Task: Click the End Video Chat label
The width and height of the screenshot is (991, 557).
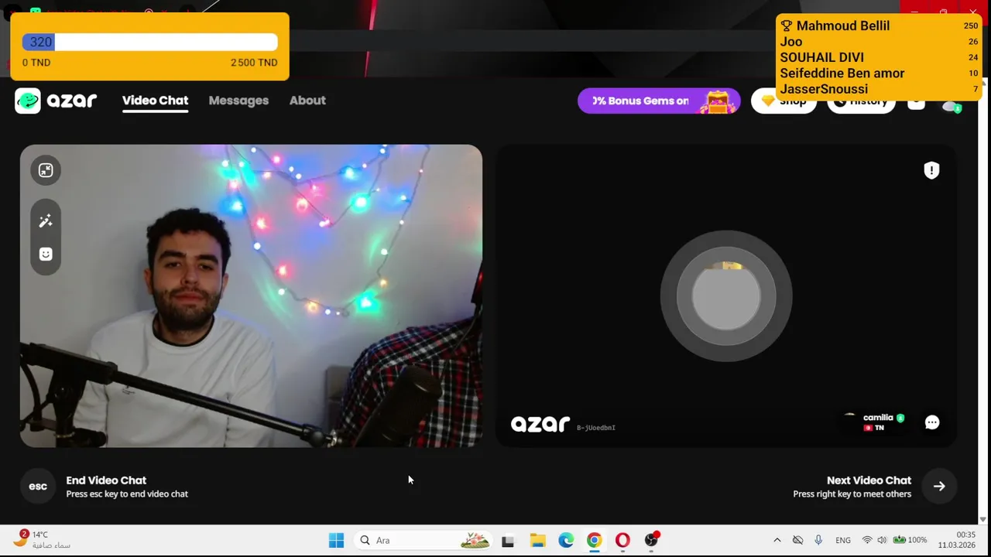Action: (106, 480)
